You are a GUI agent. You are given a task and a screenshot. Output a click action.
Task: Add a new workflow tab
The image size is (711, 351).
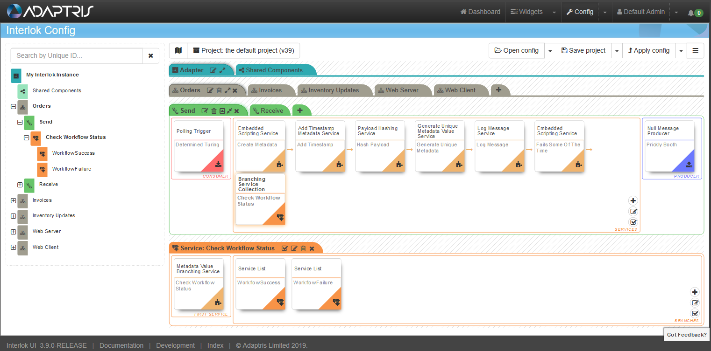pos(300,110)
